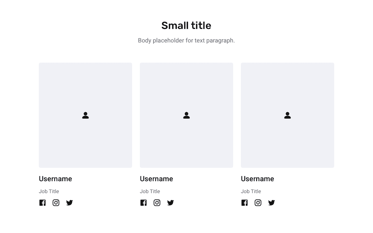The height and width of the screenshot is (233, 373).
Task: Select the Job Title text in middle card
Action: [150, 191]
